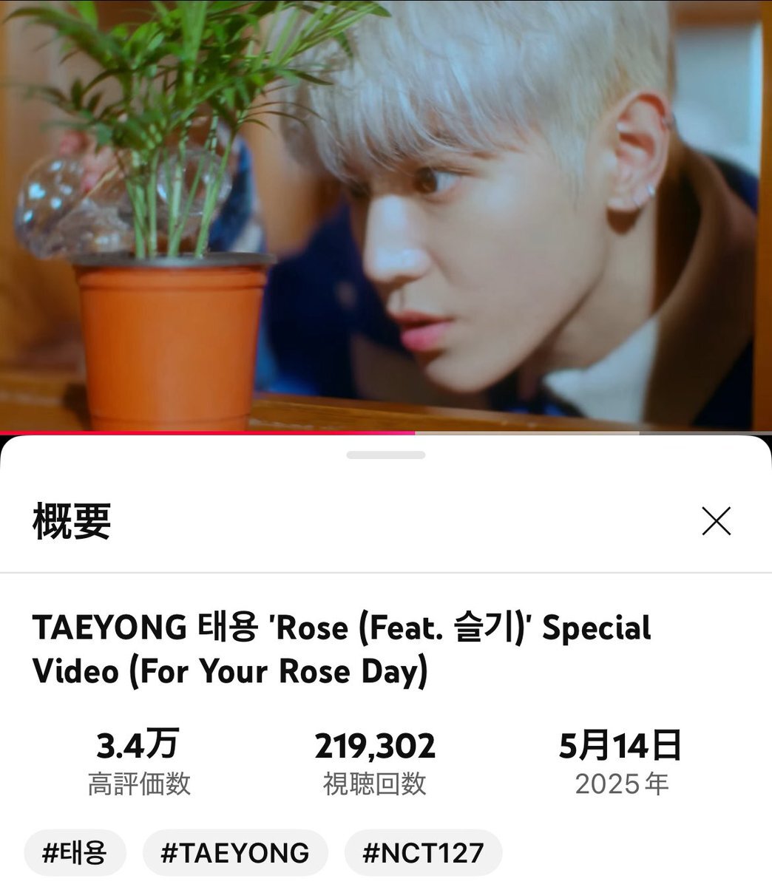
Task: Tap the 2025年 year label
Action: click(x=622, y=784)
